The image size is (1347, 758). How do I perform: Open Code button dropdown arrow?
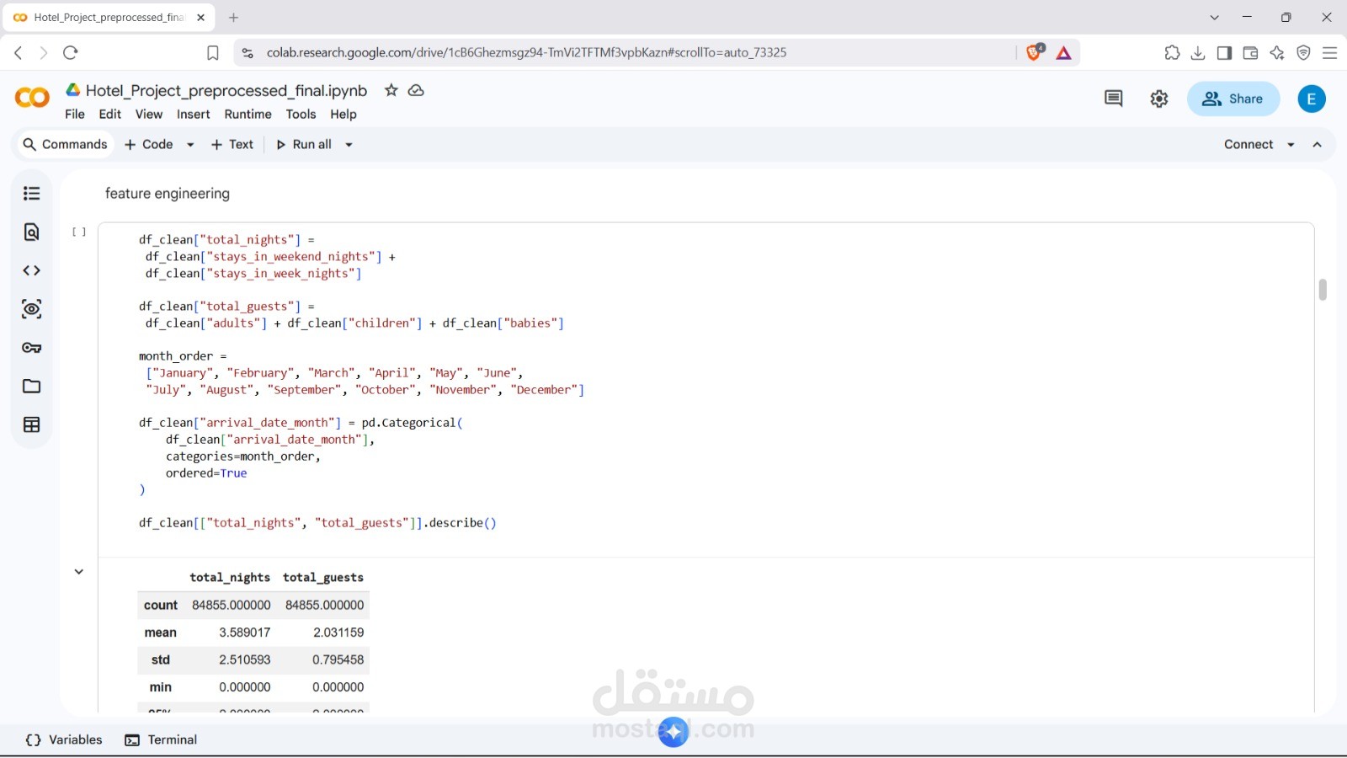click(190, 145)
